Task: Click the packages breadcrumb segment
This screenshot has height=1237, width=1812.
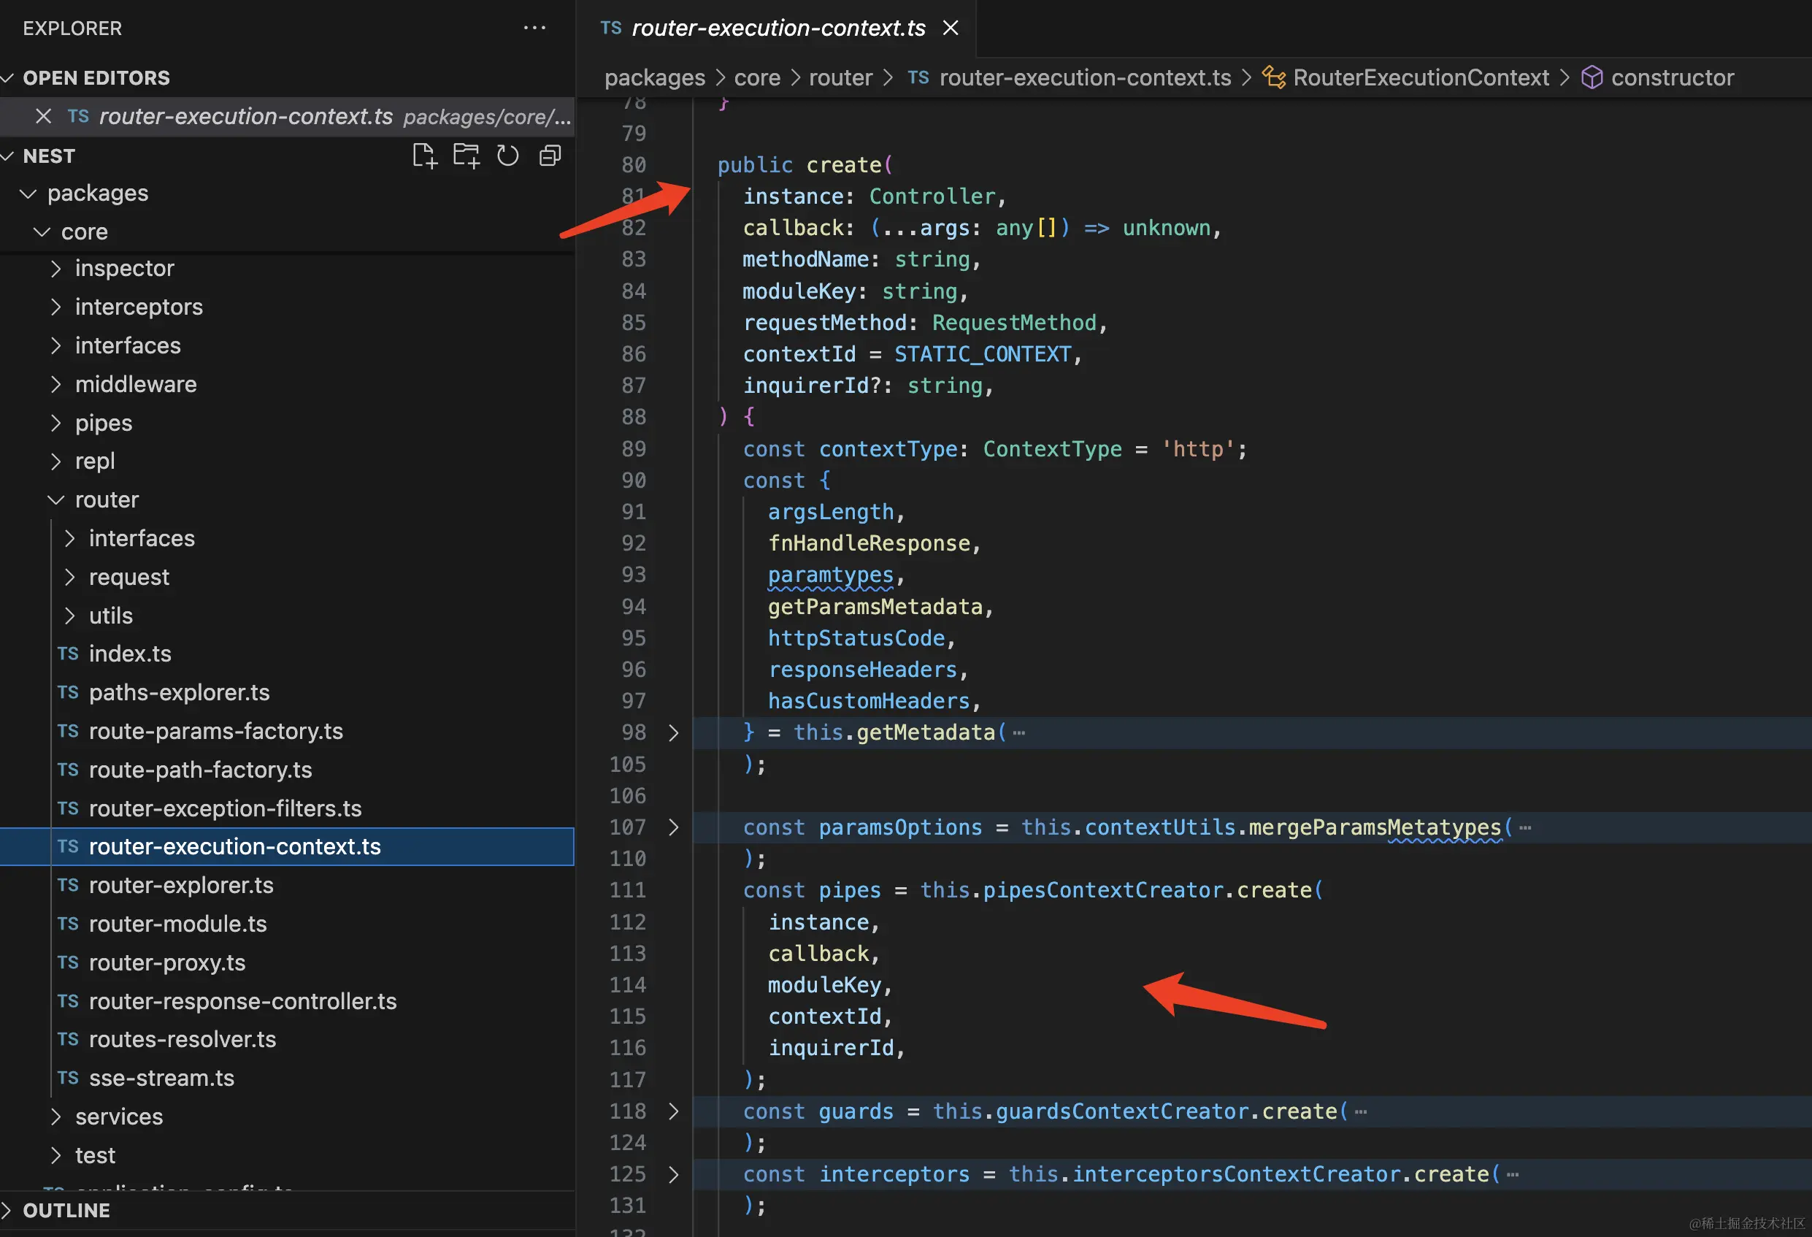Action: click(x=654, y=78)
